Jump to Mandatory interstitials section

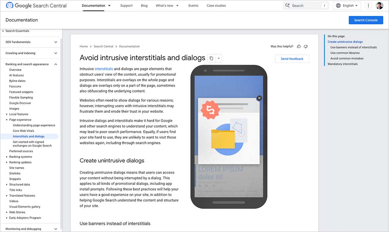pos(343,64)
